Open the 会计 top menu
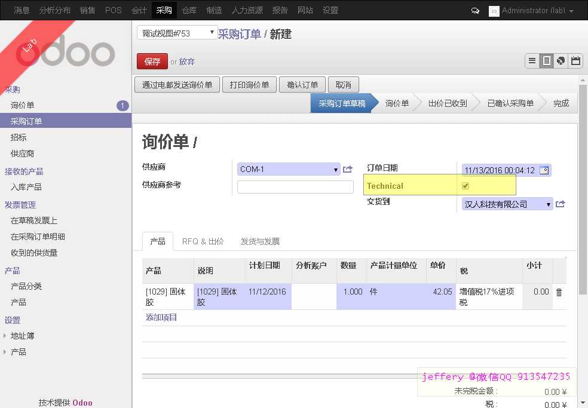 tap(139, 10)
